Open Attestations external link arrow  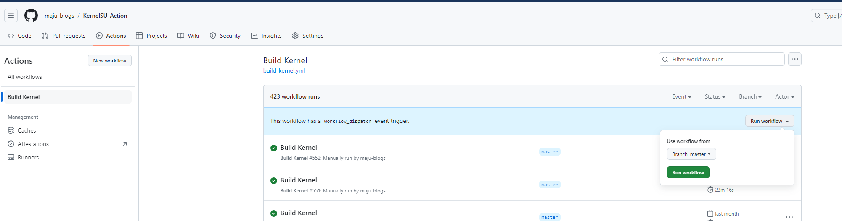click(x=124, y=144)
